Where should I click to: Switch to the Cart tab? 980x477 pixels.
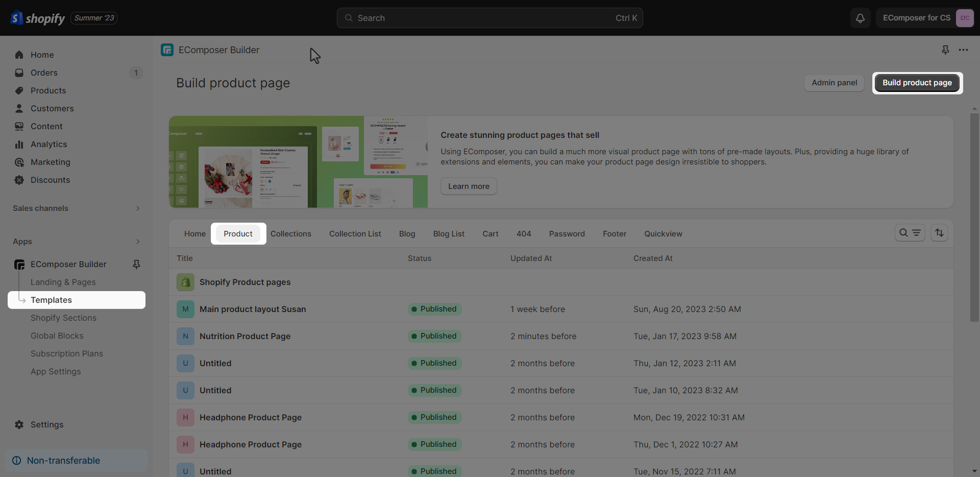tap(491, 233)
